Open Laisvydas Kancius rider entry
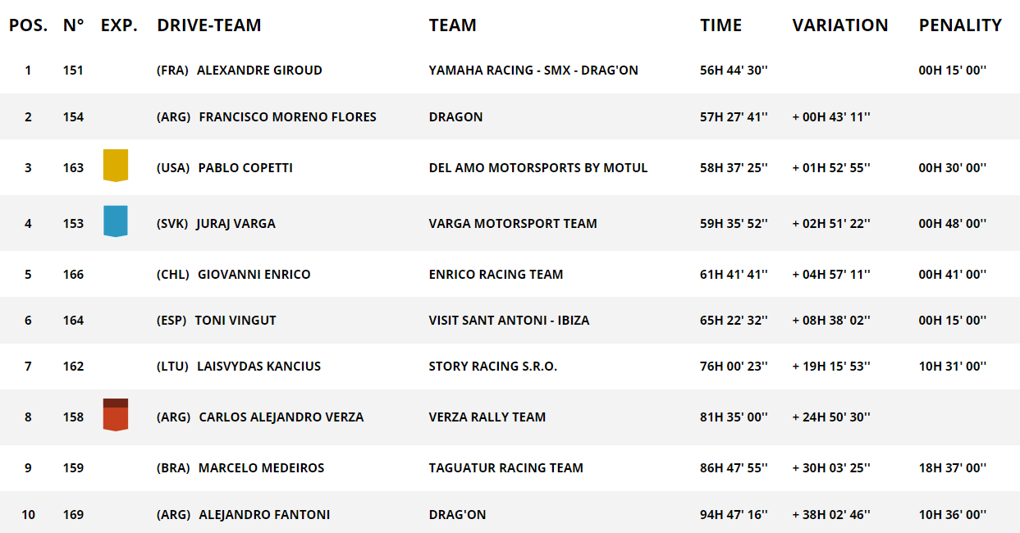1020x533 pixels. (x=258, y=367)
